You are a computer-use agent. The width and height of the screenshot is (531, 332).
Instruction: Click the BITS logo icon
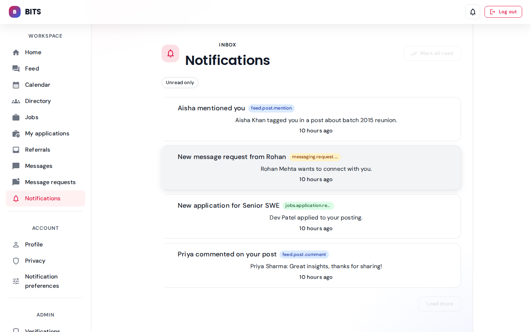(15, 12)
